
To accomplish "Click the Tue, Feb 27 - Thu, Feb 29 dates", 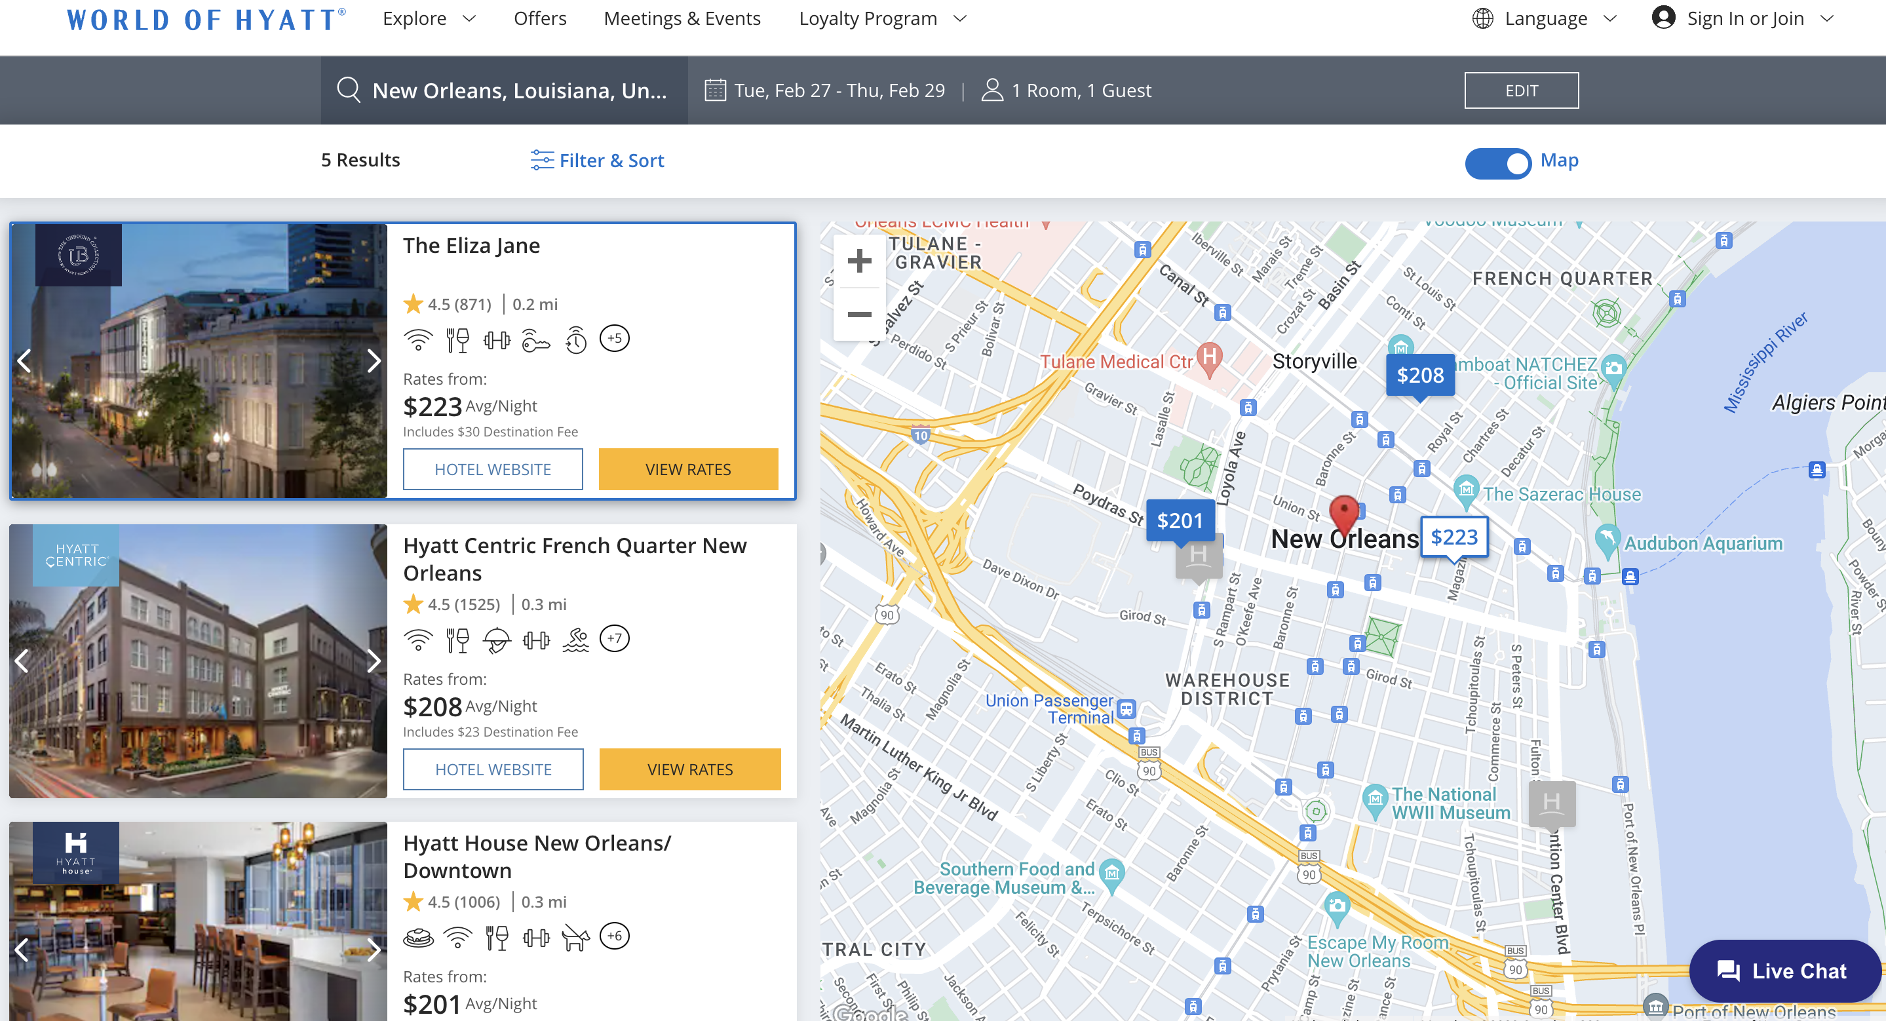I will (x=839, y=90).
